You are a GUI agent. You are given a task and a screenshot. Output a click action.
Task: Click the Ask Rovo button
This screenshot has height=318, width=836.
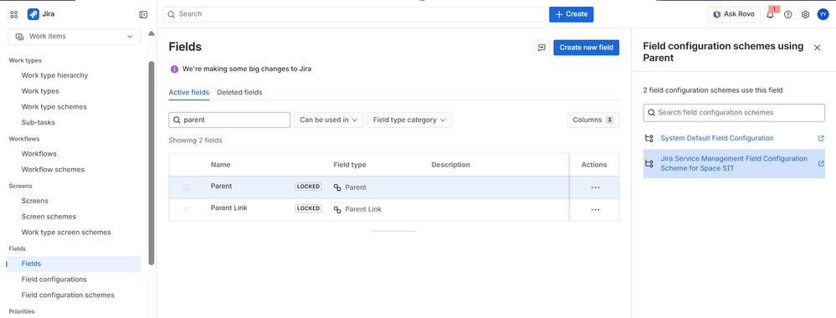click(x=734, y=14)
